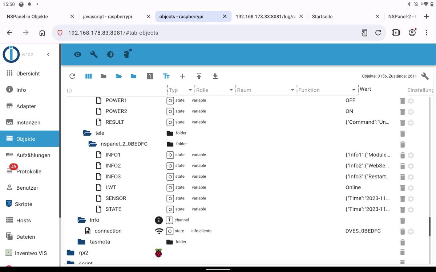Open Instanzen in sidebar
The width and height of the screenshot is (436, 272).
[x=29, y=122]
